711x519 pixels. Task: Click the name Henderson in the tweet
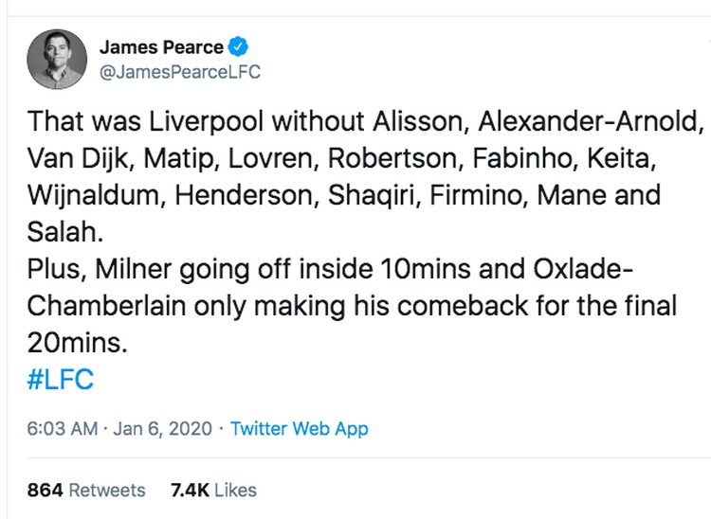248,196
